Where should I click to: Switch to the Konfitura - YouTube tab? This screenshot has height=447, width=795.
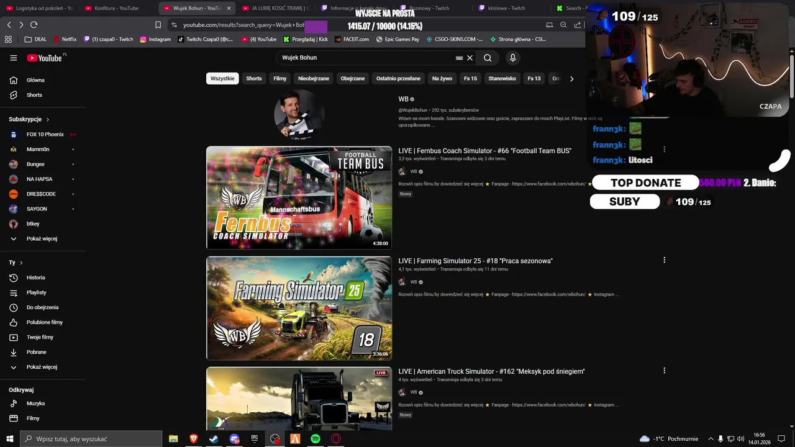(116, 8)
